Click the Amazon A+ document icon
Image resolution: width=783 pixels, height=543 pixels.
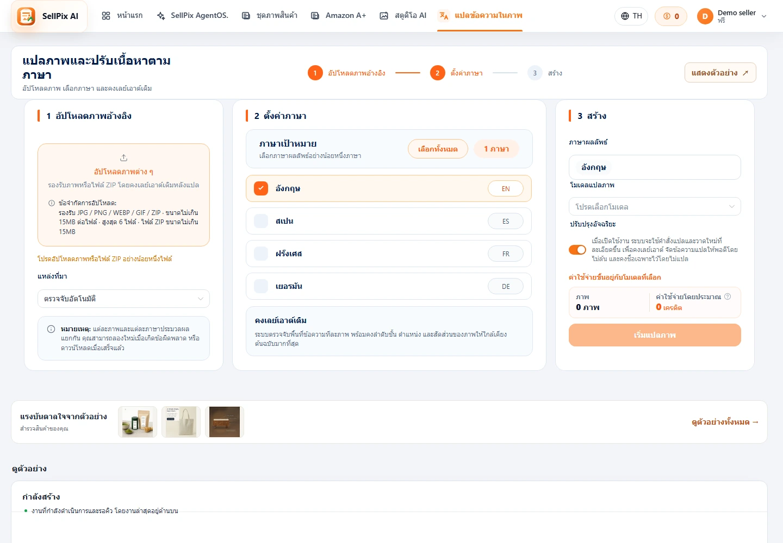[x=315, y=16]
